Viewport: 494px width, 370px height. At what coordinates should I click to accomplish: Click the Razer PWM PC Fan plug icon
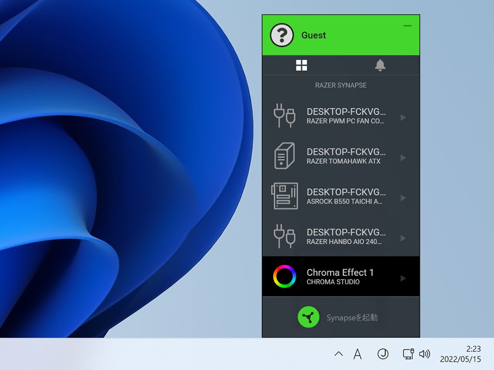(284, 116)
